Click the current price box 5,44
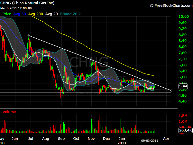Screen dimensions: 193x145 pos(183,86)
